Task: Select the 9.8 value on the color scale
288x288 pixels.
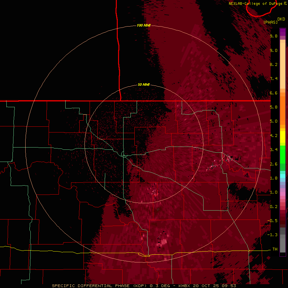Action: click(x=274, y=36)
